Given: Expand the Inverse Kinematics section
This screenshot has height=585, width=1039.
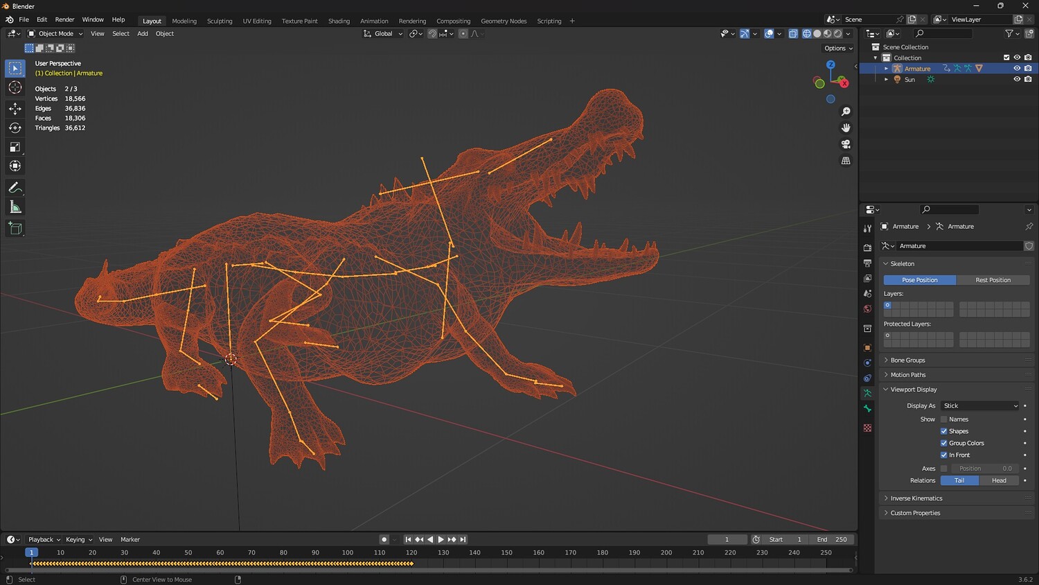Looking at the screenshot, I should coord(916,498).
